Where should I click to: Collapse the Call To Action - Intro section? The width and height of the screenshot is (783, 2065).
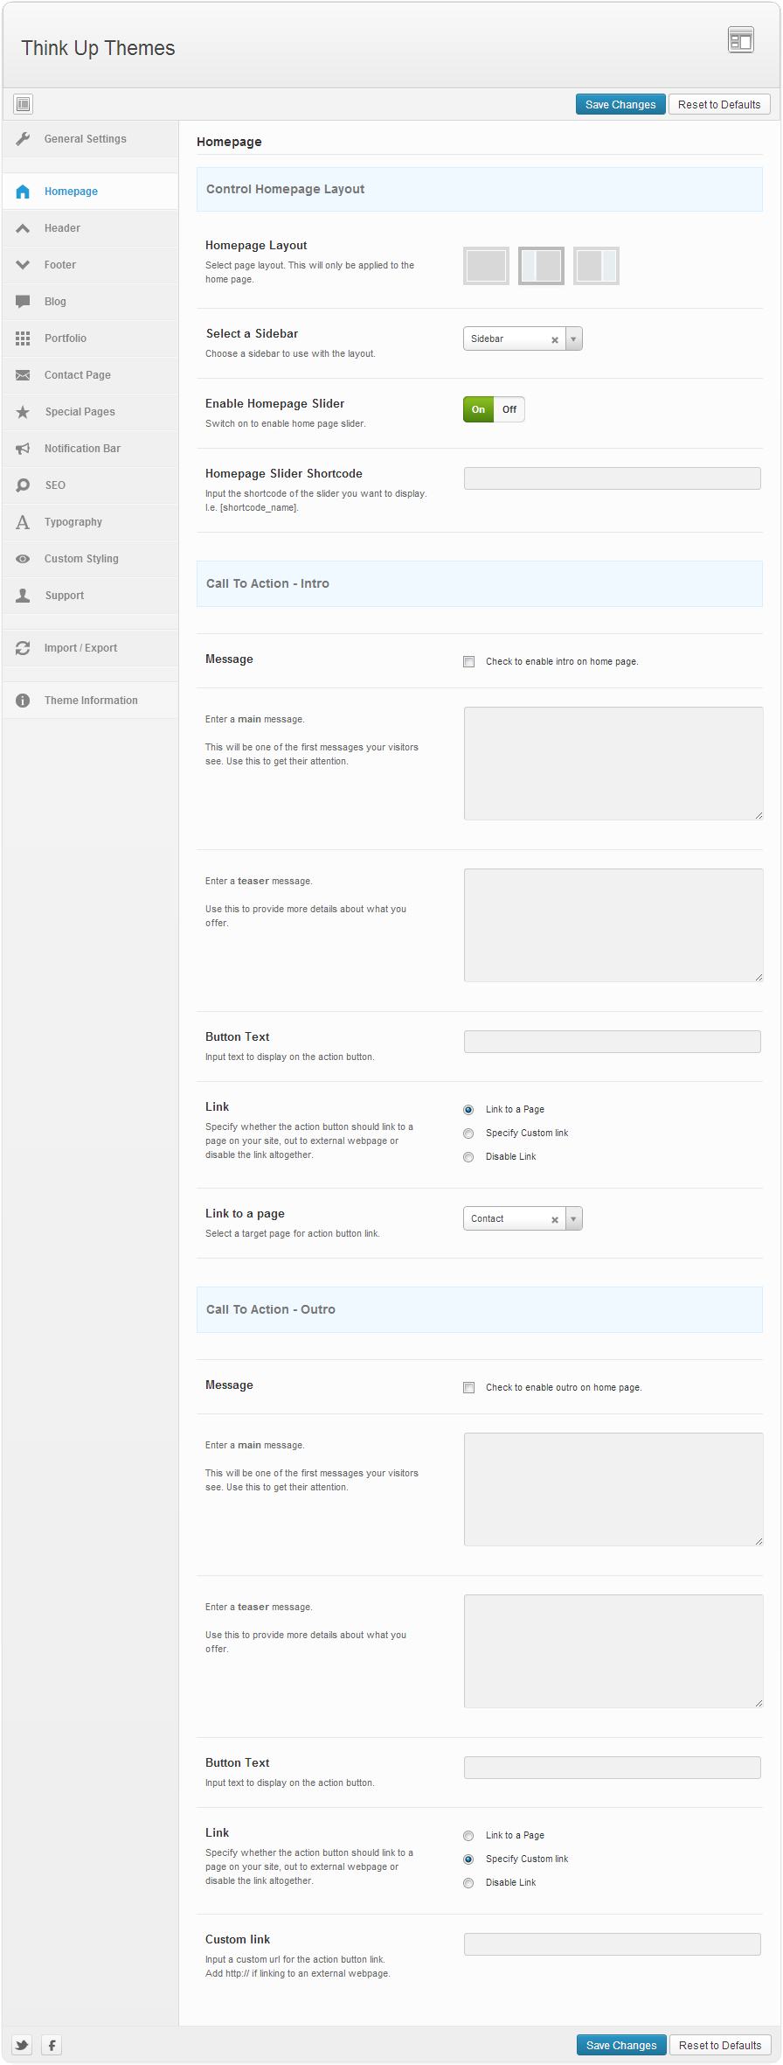coord(479,583)
